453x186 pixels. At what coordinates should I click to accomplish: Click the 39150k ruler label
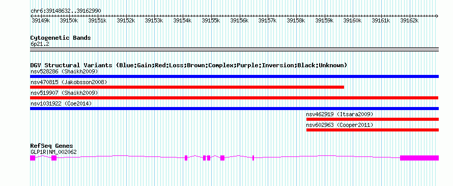coord(69,21)
